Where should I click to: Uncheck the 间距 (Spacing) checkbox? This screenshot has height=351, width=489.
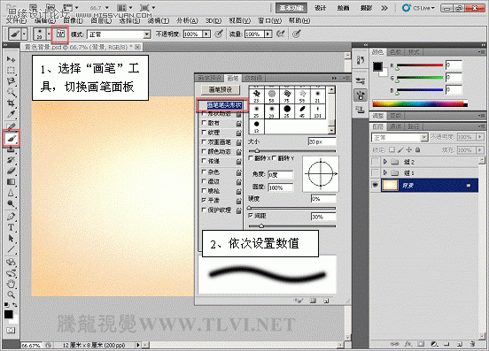(251, 216)
